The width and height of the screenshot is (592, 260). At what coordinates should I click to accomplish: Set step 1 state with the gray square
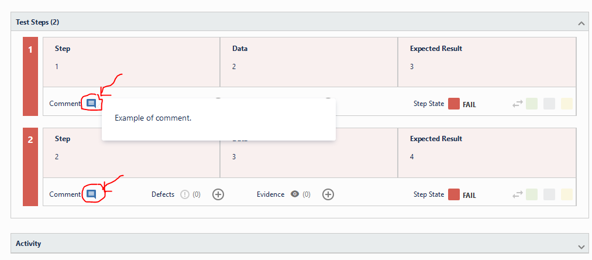coord(549,104)
